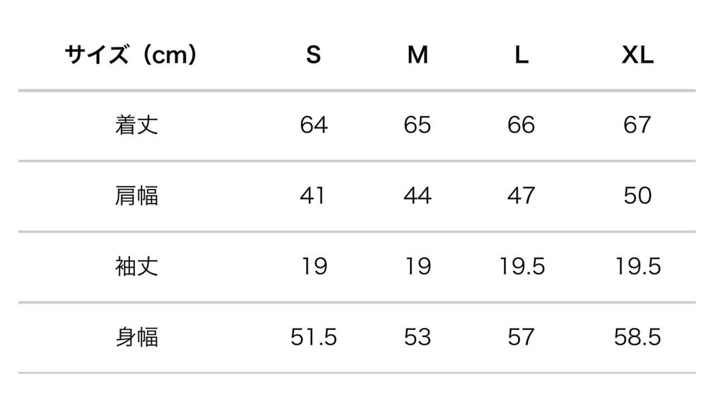Image resolution: width=714 pixels, height=400 pixels.
Task: Select the M size column header
Action: [x=417, y=55]
